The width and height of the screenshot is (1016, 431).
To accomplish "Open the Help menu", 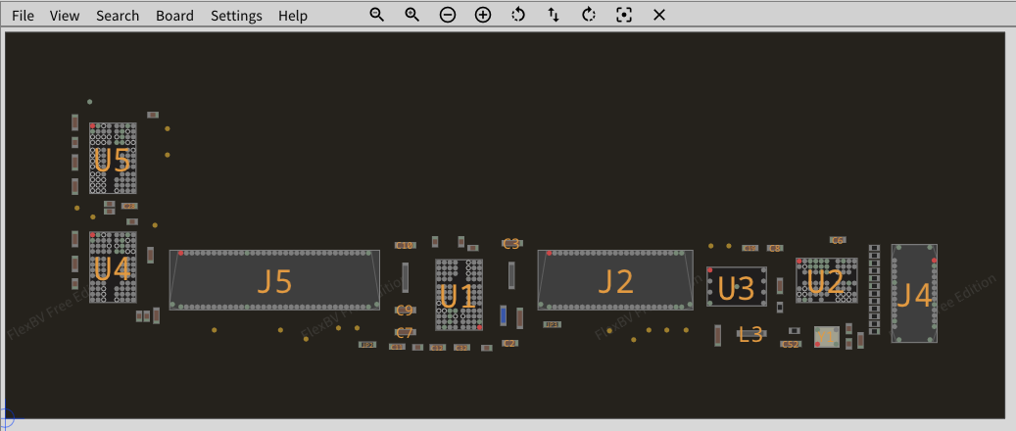I will (x=292, y=16).
